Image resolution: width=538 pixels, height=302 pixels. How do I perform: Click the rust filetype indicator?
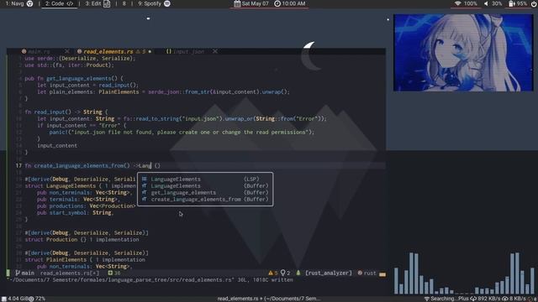[x=367, y=273]
